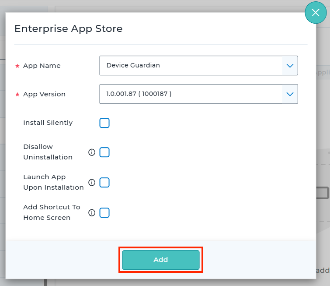The image size is (330, 286).
Task: Click the App Version field label
Action: click(x=44, y=94)
